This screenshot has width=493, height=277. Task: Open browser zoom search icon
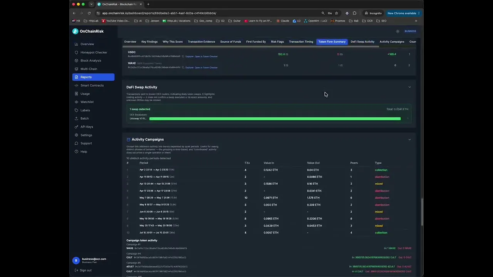coord(323,13)
